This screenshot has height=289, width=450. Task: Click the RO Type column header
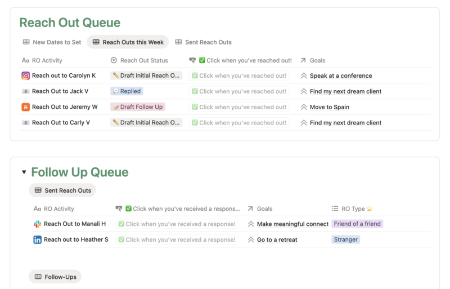pos(353,208)
